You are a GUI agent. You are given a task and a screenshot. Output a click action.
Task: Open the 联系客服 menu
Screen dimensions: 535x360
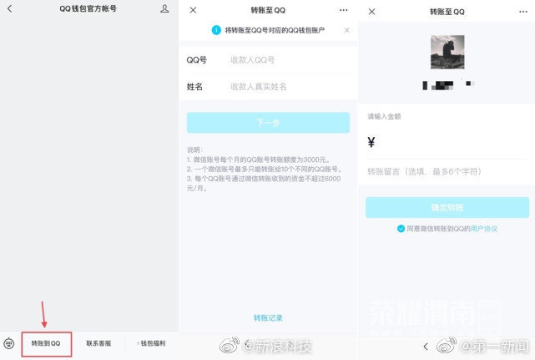(98, 343)
